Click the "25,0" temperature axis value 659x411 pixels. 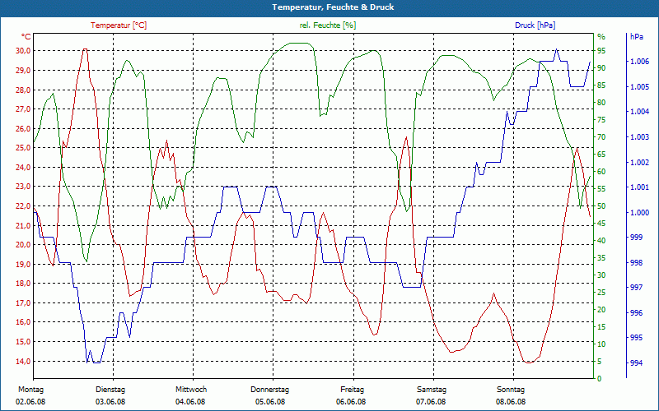coord(24,148)
